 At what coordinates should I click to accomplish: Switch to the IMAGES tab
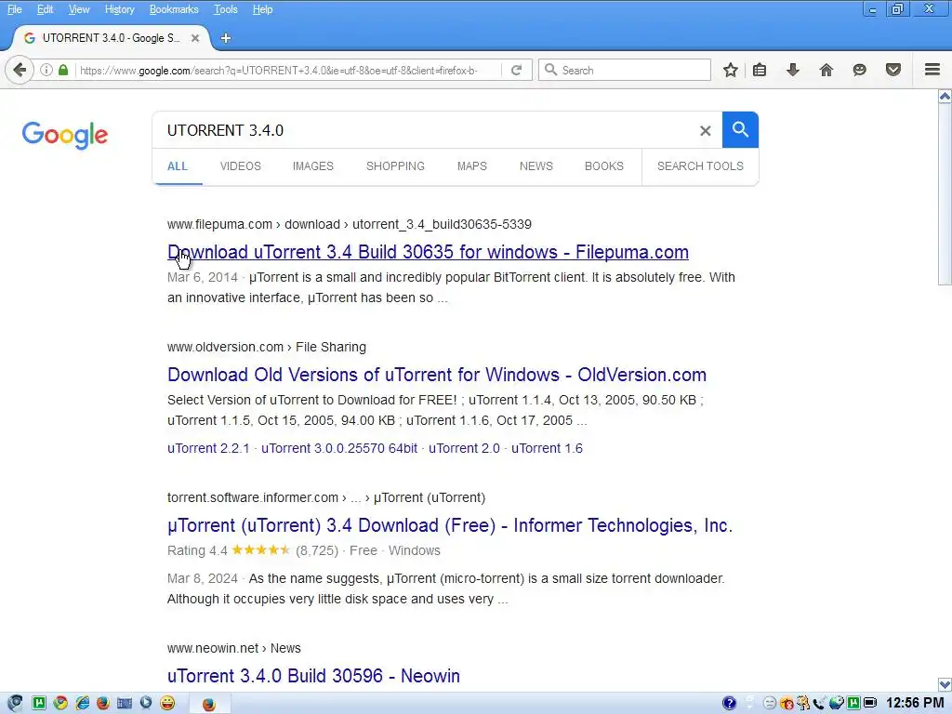tap(313, 166)
